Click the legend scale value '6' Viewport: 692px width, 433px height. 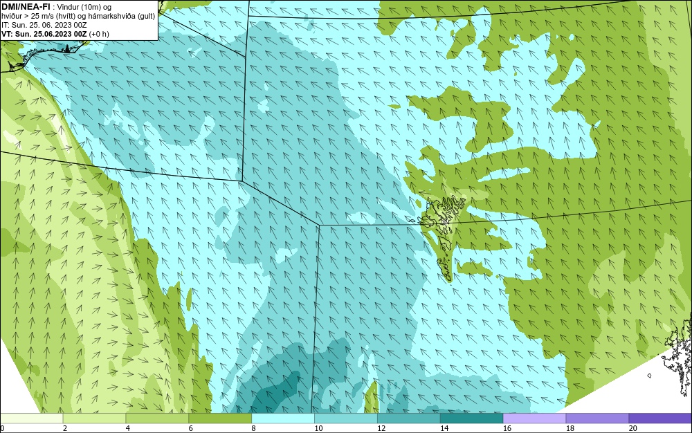click(191, 428)
